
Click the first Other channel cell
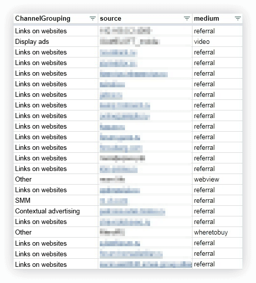click(56, 180)
